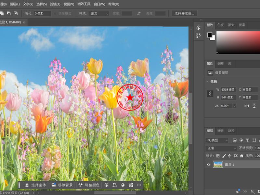The width and height of the screenshot is (260, 195).
Task: Switch to the 通道 tab
Action: [x=221, y=131]
